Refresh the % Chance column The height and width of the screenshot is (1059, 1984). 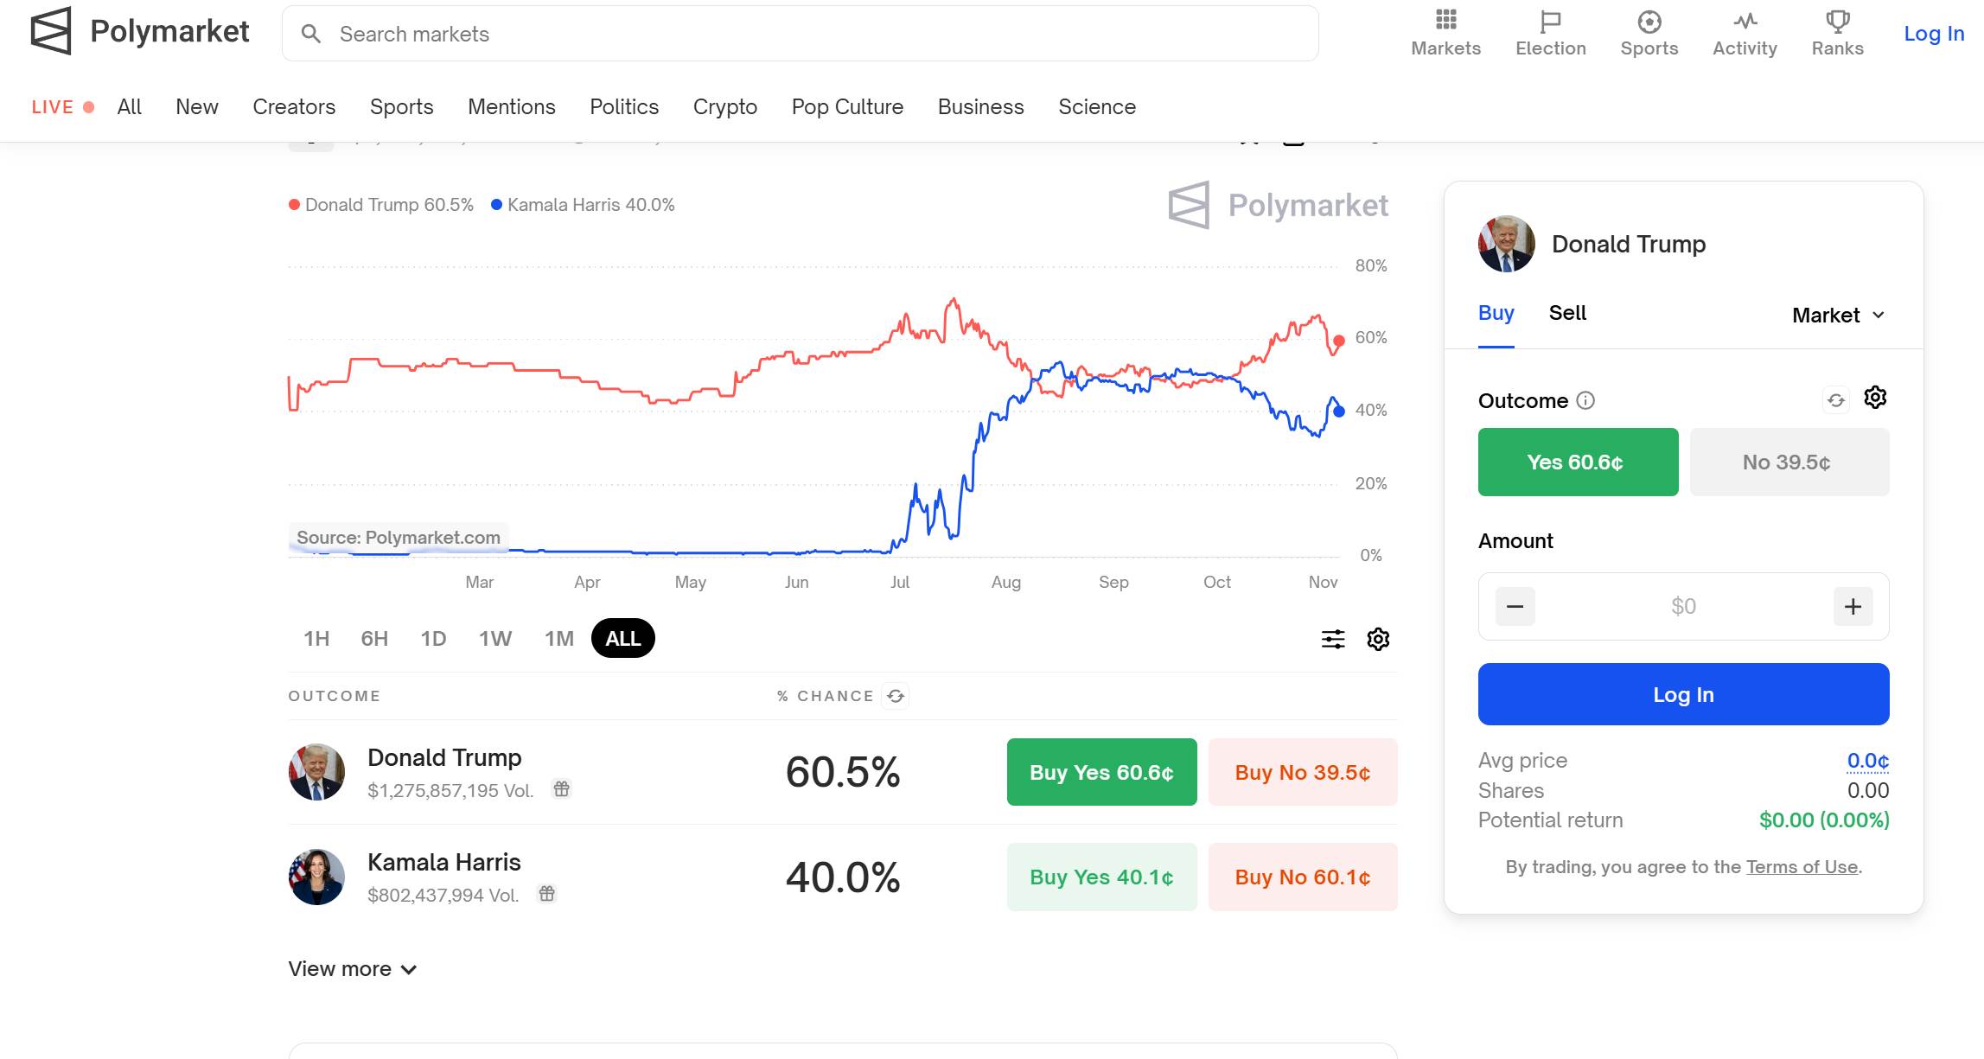pos(896,696)
